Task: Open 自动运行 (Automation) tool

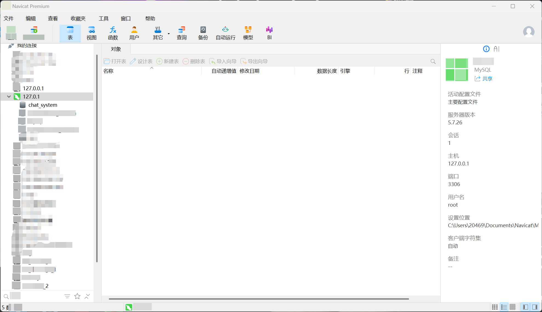Action: point(225,33)
